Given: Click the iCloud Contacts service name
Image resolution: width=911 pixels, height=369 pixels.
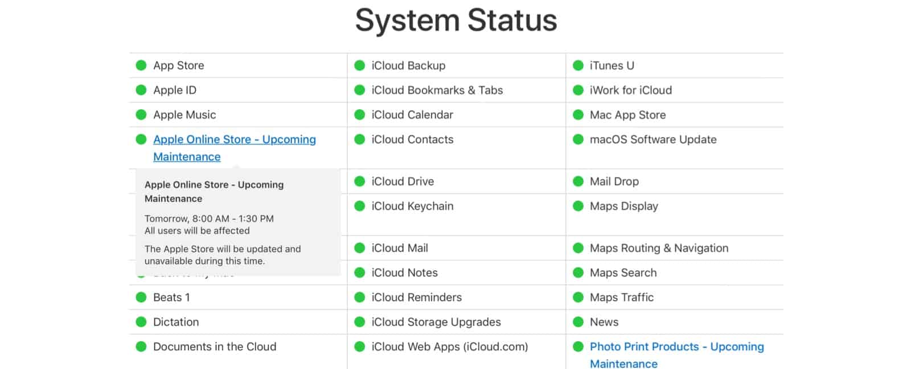Looking at the screenshot, I should pyautogui.click(x=412, y=139).
